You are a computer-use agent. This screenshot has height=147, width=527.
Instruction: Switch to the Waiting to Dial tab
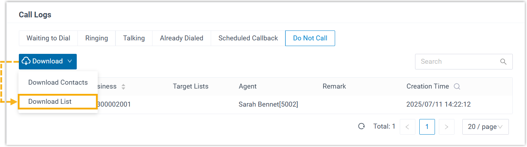48,38
